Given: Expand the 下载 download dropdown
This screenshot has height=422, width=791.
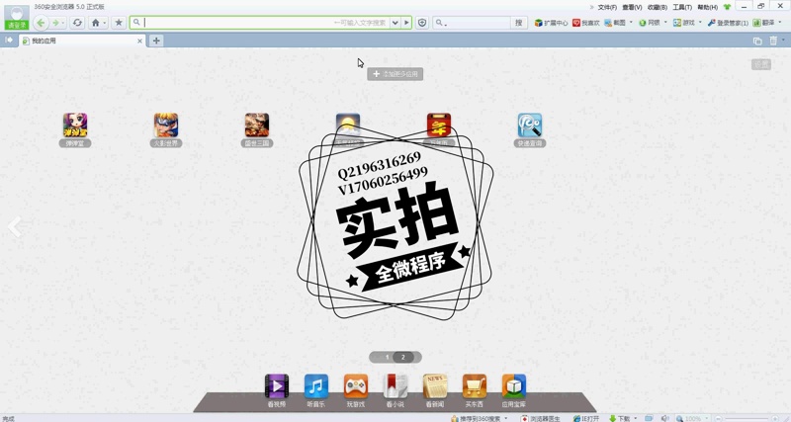Looking at the screenshot, I should pos(635,418).
